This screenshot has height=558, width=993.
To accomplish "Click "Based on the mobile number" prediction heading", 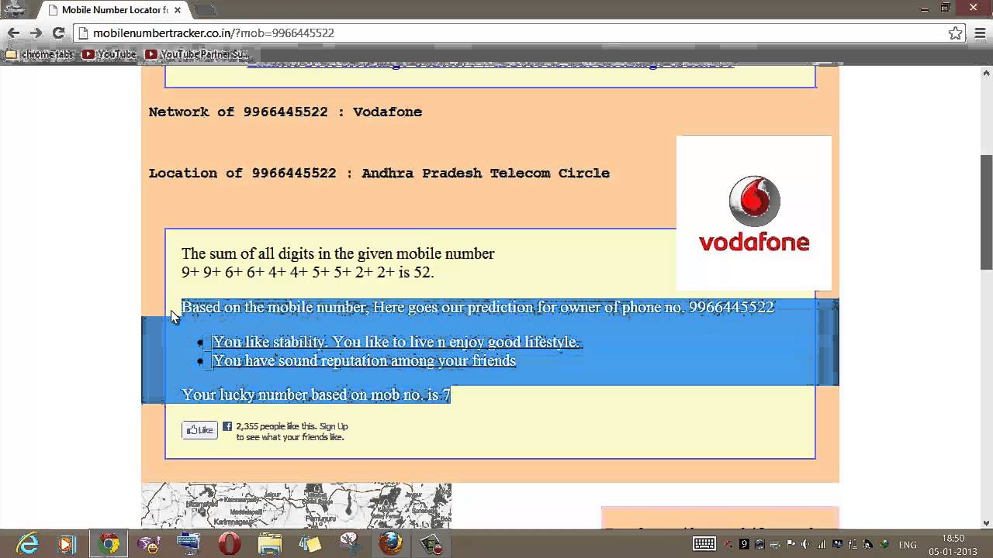I will [477, 307].
